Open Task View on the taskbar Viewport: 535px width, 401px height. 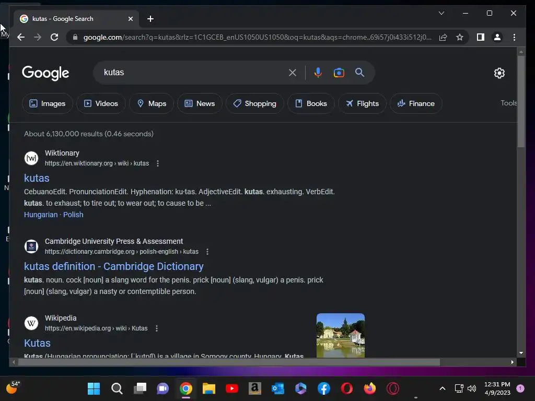click(140, 388)
